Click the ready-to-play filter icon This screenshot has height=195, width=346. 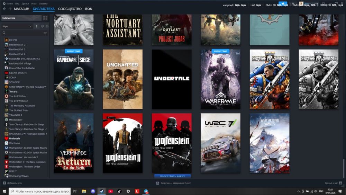coord(47,26)
